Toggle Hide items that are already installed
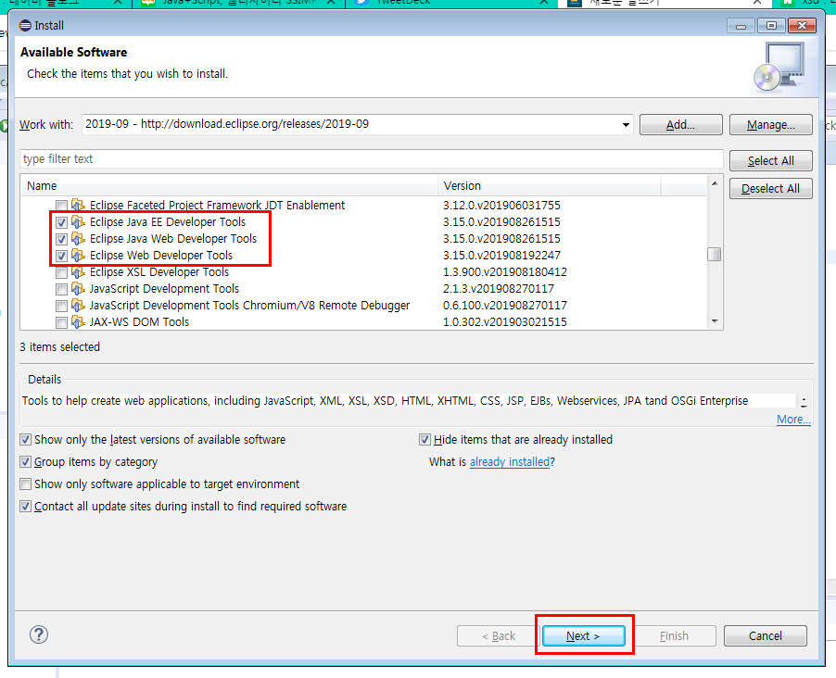 (424, 440)
